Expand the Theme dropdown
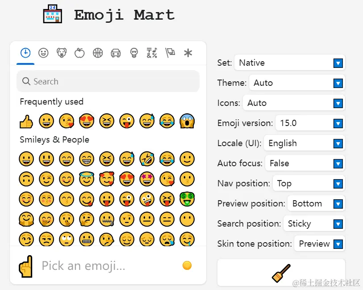363x290 pixels. point(297,83)
